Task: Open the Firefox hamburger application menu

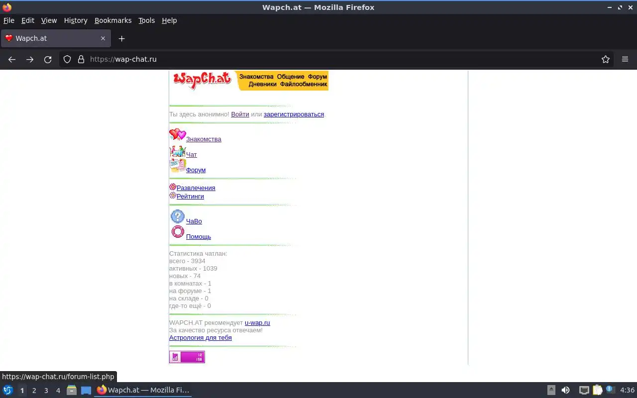Action: point(625,59)
